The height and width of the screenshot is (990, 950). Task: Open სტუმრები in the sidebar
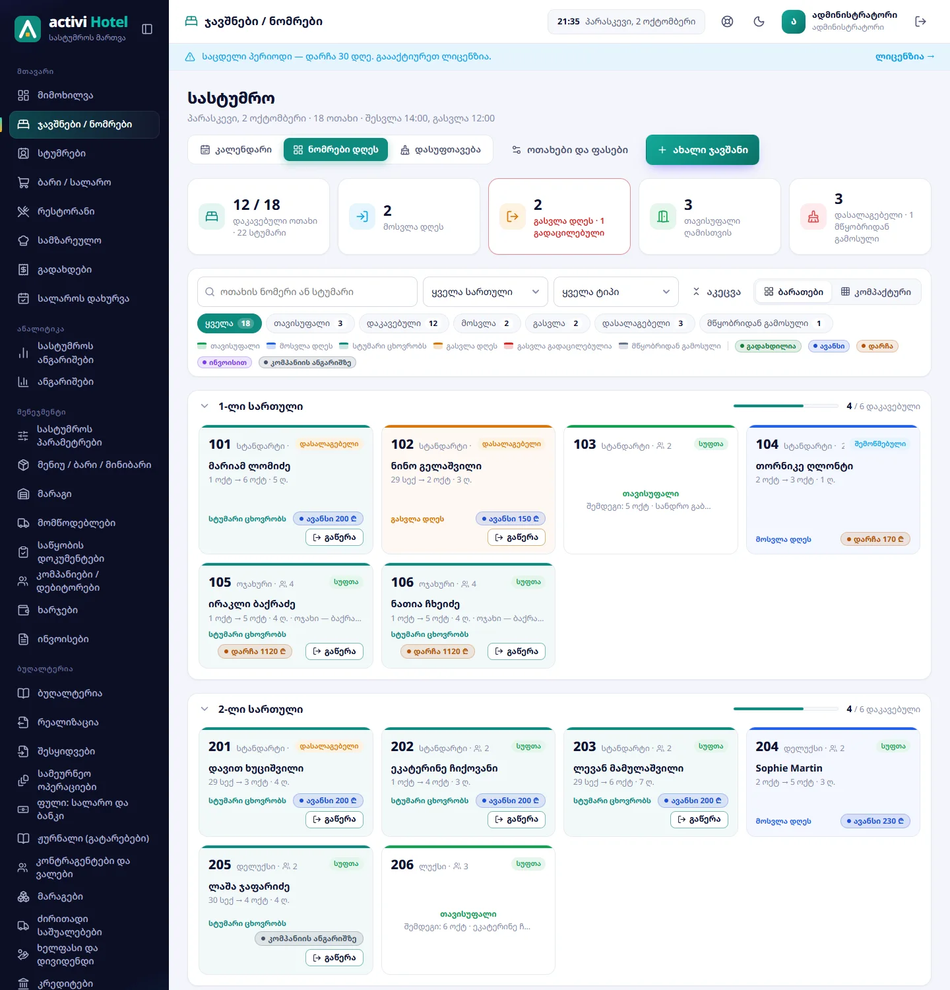(84, 153)
